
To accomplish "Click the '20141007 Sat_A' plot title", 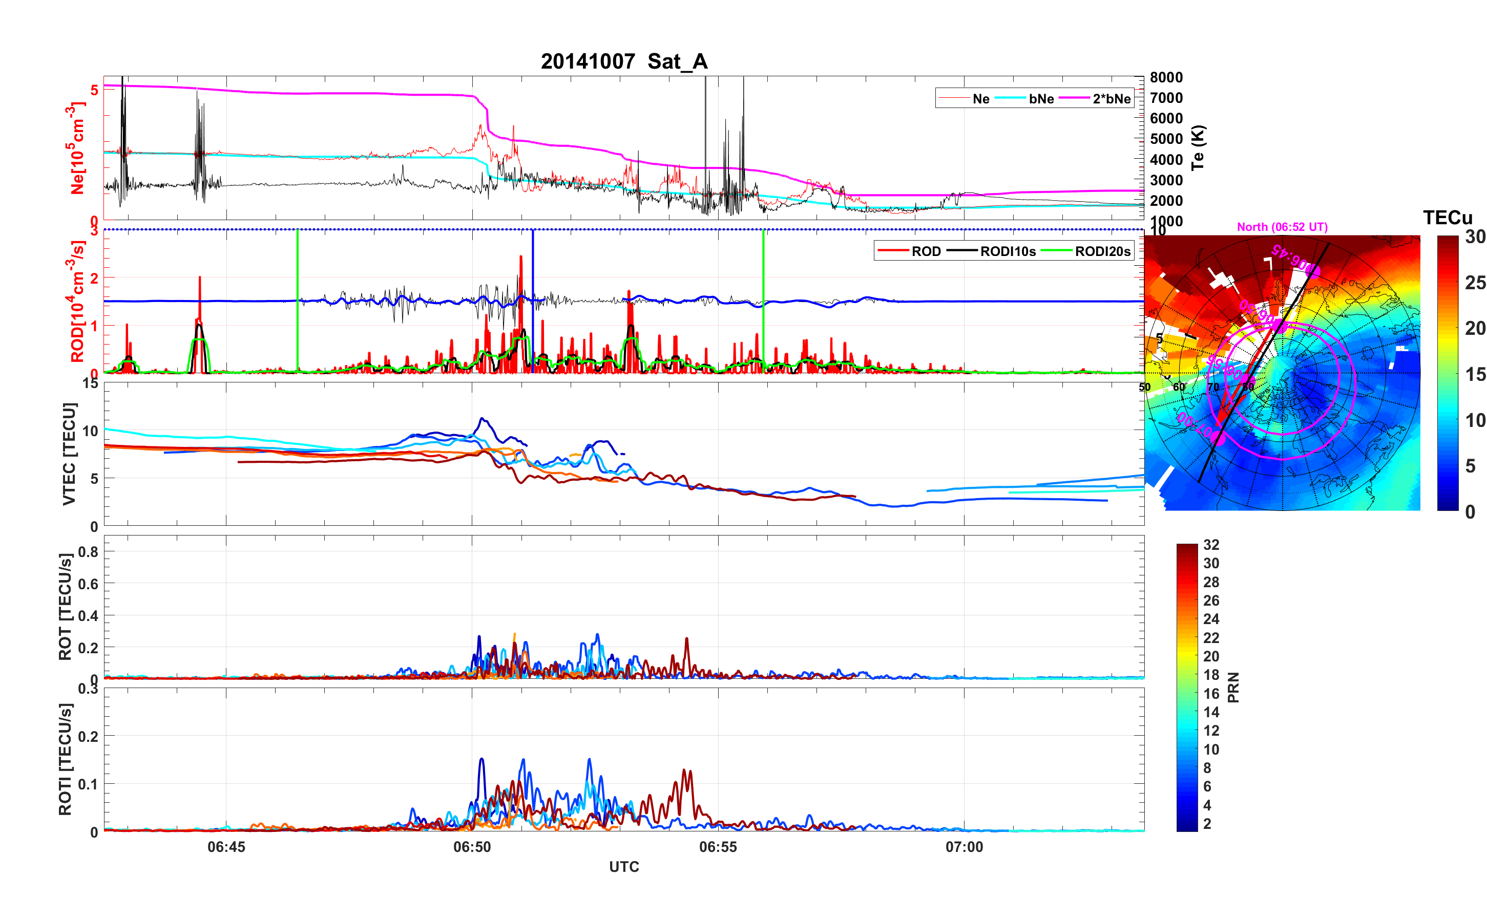I will click(x=623, y=61).
